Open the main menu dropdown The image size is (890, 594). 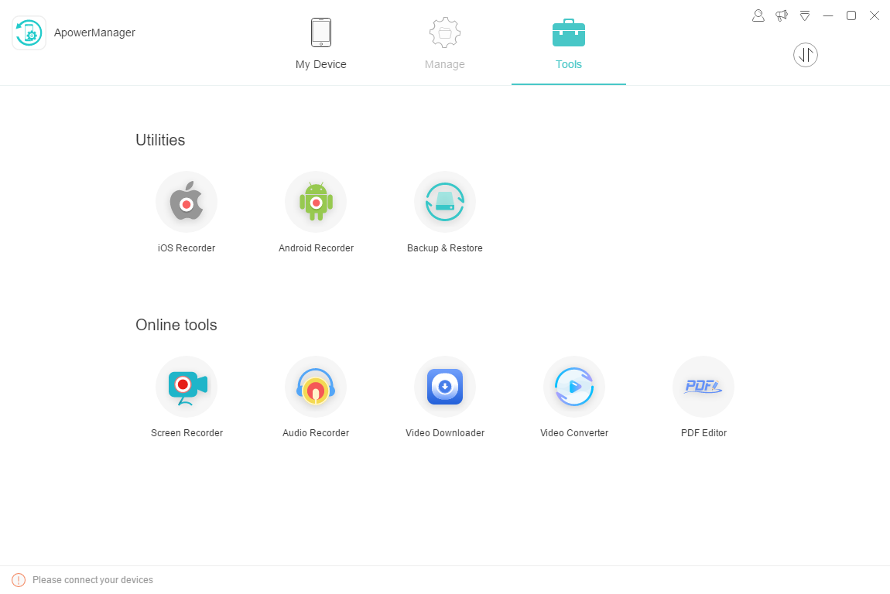(x=805, y=15)
